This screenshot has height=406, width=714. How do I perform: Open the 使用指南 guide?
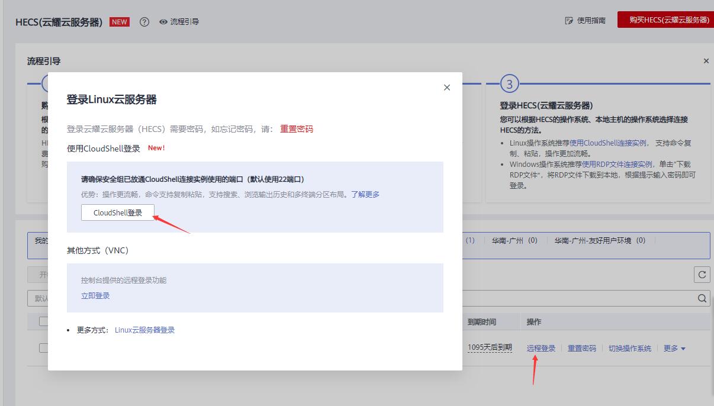[x=586, y=21]
